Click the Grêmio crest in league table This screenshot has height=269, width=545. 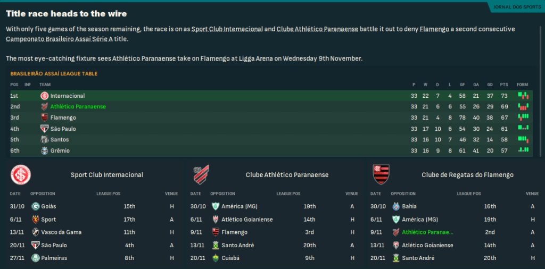tap(44, 151)
